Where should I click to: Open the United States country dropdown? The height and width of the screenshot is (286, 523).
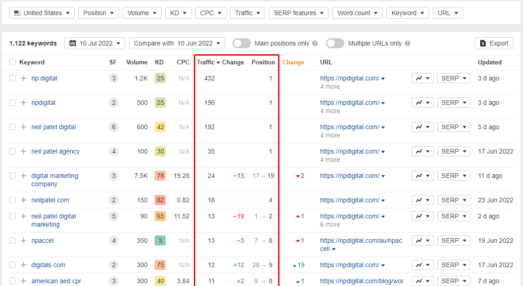click(x=42, y=13)
